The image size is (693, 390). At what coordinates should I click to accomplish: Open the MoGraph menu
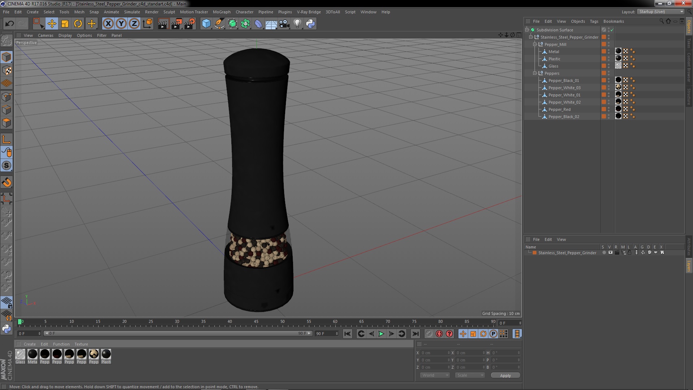(222, 12)
